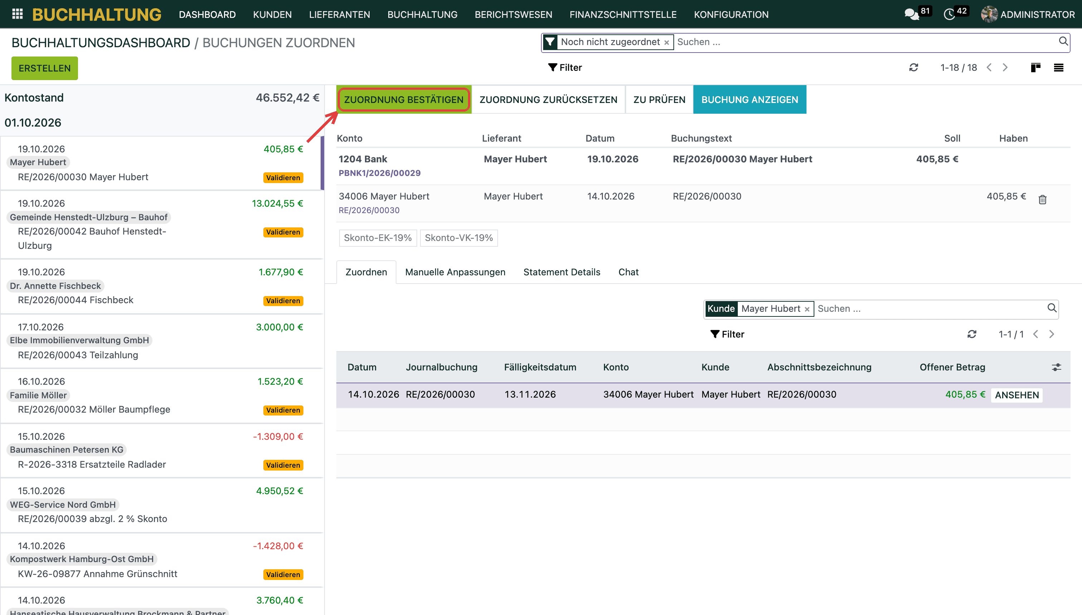This screenshot has width=1082, height=615.
Task: Open the Konfiguration menu
Action: click(731, 14)
